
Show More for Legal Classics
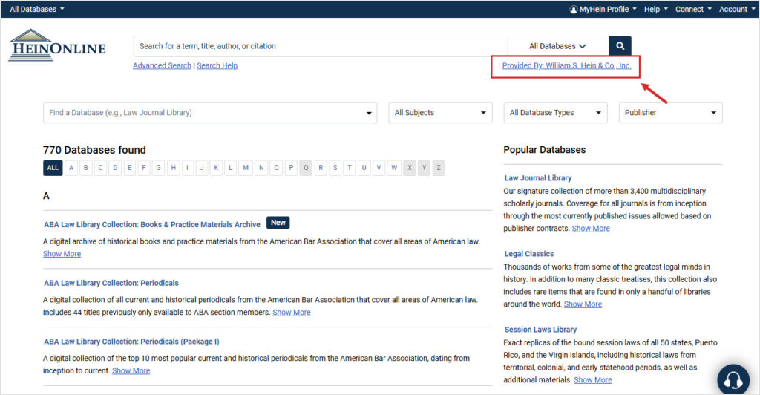pyautogui.click(x=583, y=304)
